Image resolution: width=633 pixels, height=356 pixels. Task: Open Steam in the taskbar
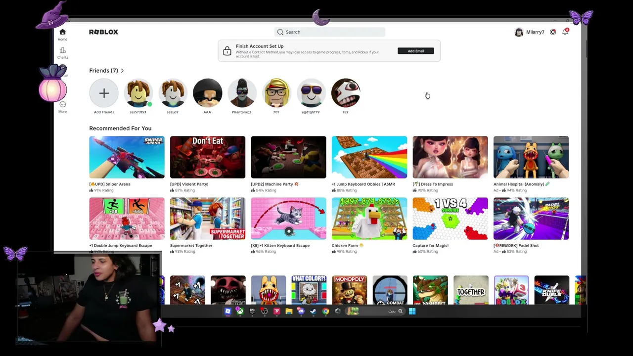[x=313, y=311]
